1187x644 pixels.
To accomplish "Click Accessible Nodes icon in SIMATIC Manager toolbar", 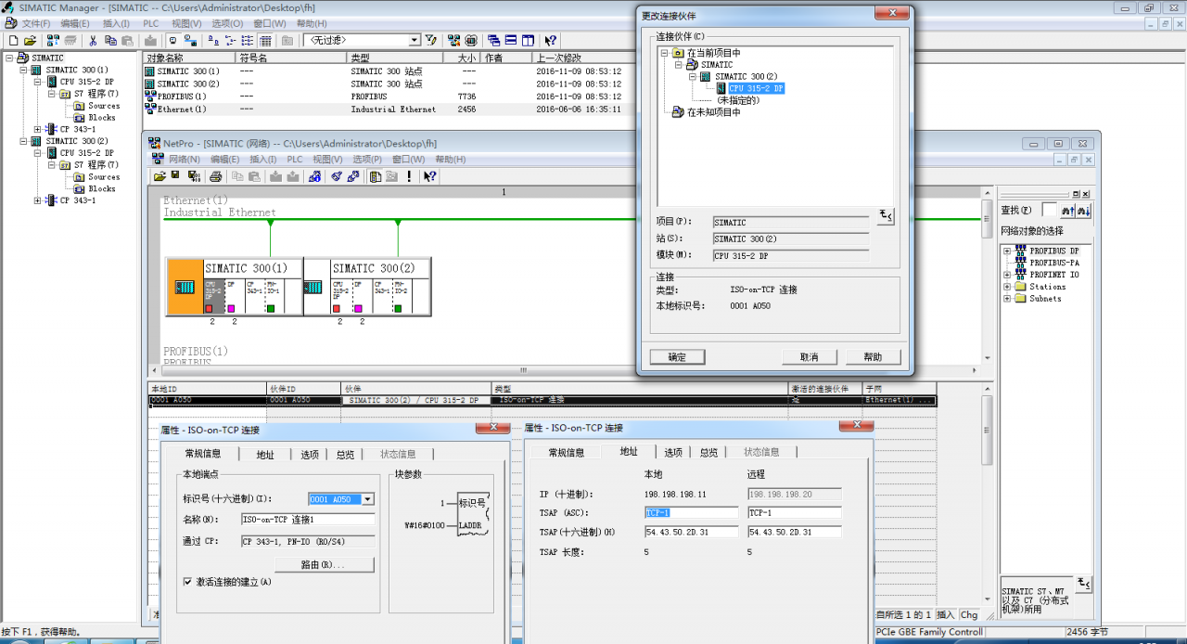I will click(53, 41).
